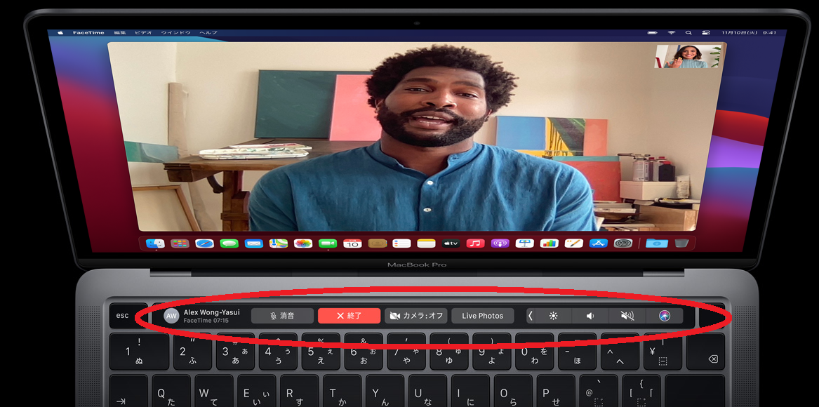Open Launchpad in the Dock

(x=180, y=243)
